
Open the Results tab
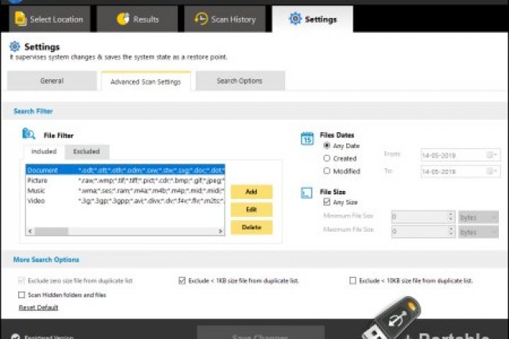coord(137,19)
